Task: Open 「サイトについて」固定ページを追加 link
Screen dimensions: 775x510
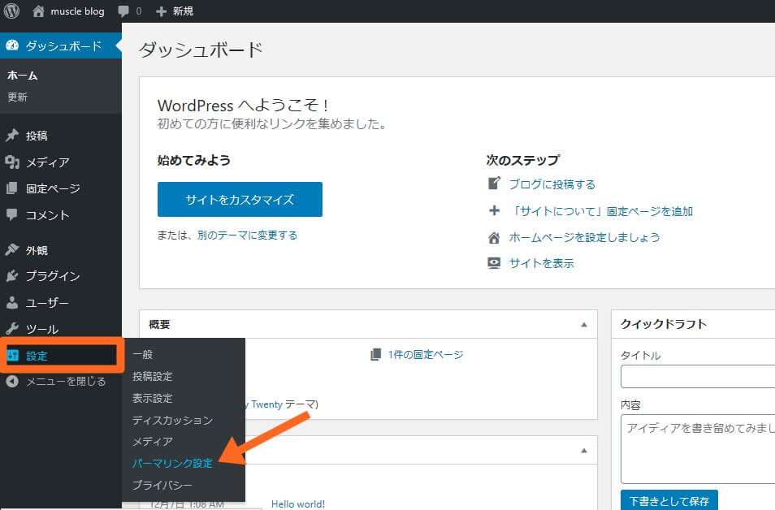Action: point(601,211)
